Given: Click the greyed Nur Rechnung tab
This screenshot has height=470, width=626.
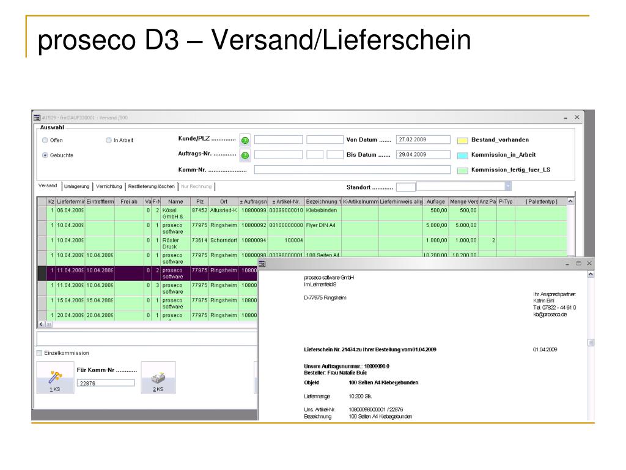Looking at the screenshot, I should click(x=196, y=187).
